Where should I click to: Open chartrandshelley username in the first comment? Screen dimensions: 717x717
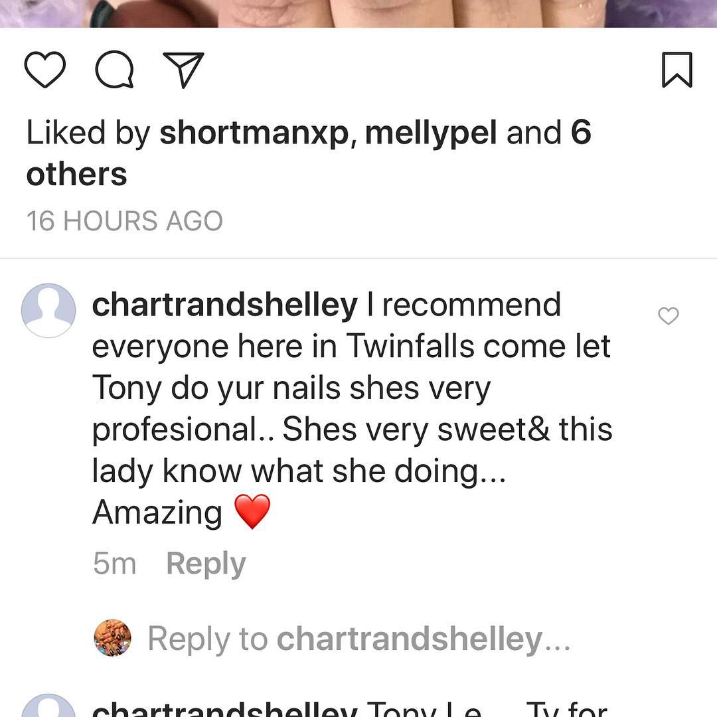(224, 305)
